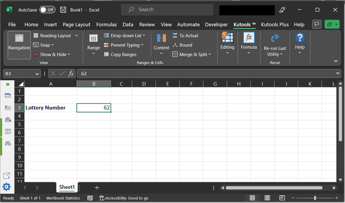Toggle the AutoSave switch
The image size is (345, 203).
(47, 10)
